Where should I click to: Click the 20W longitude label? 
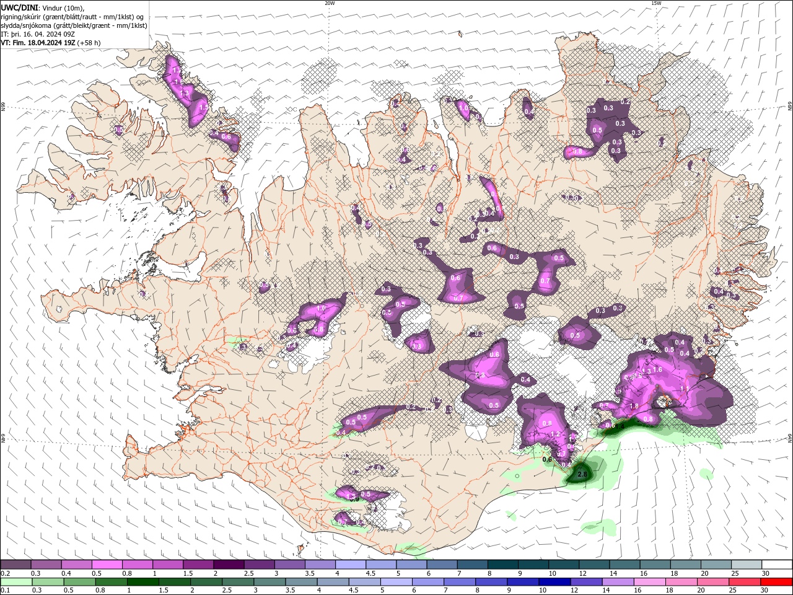[x=330, y=3]
